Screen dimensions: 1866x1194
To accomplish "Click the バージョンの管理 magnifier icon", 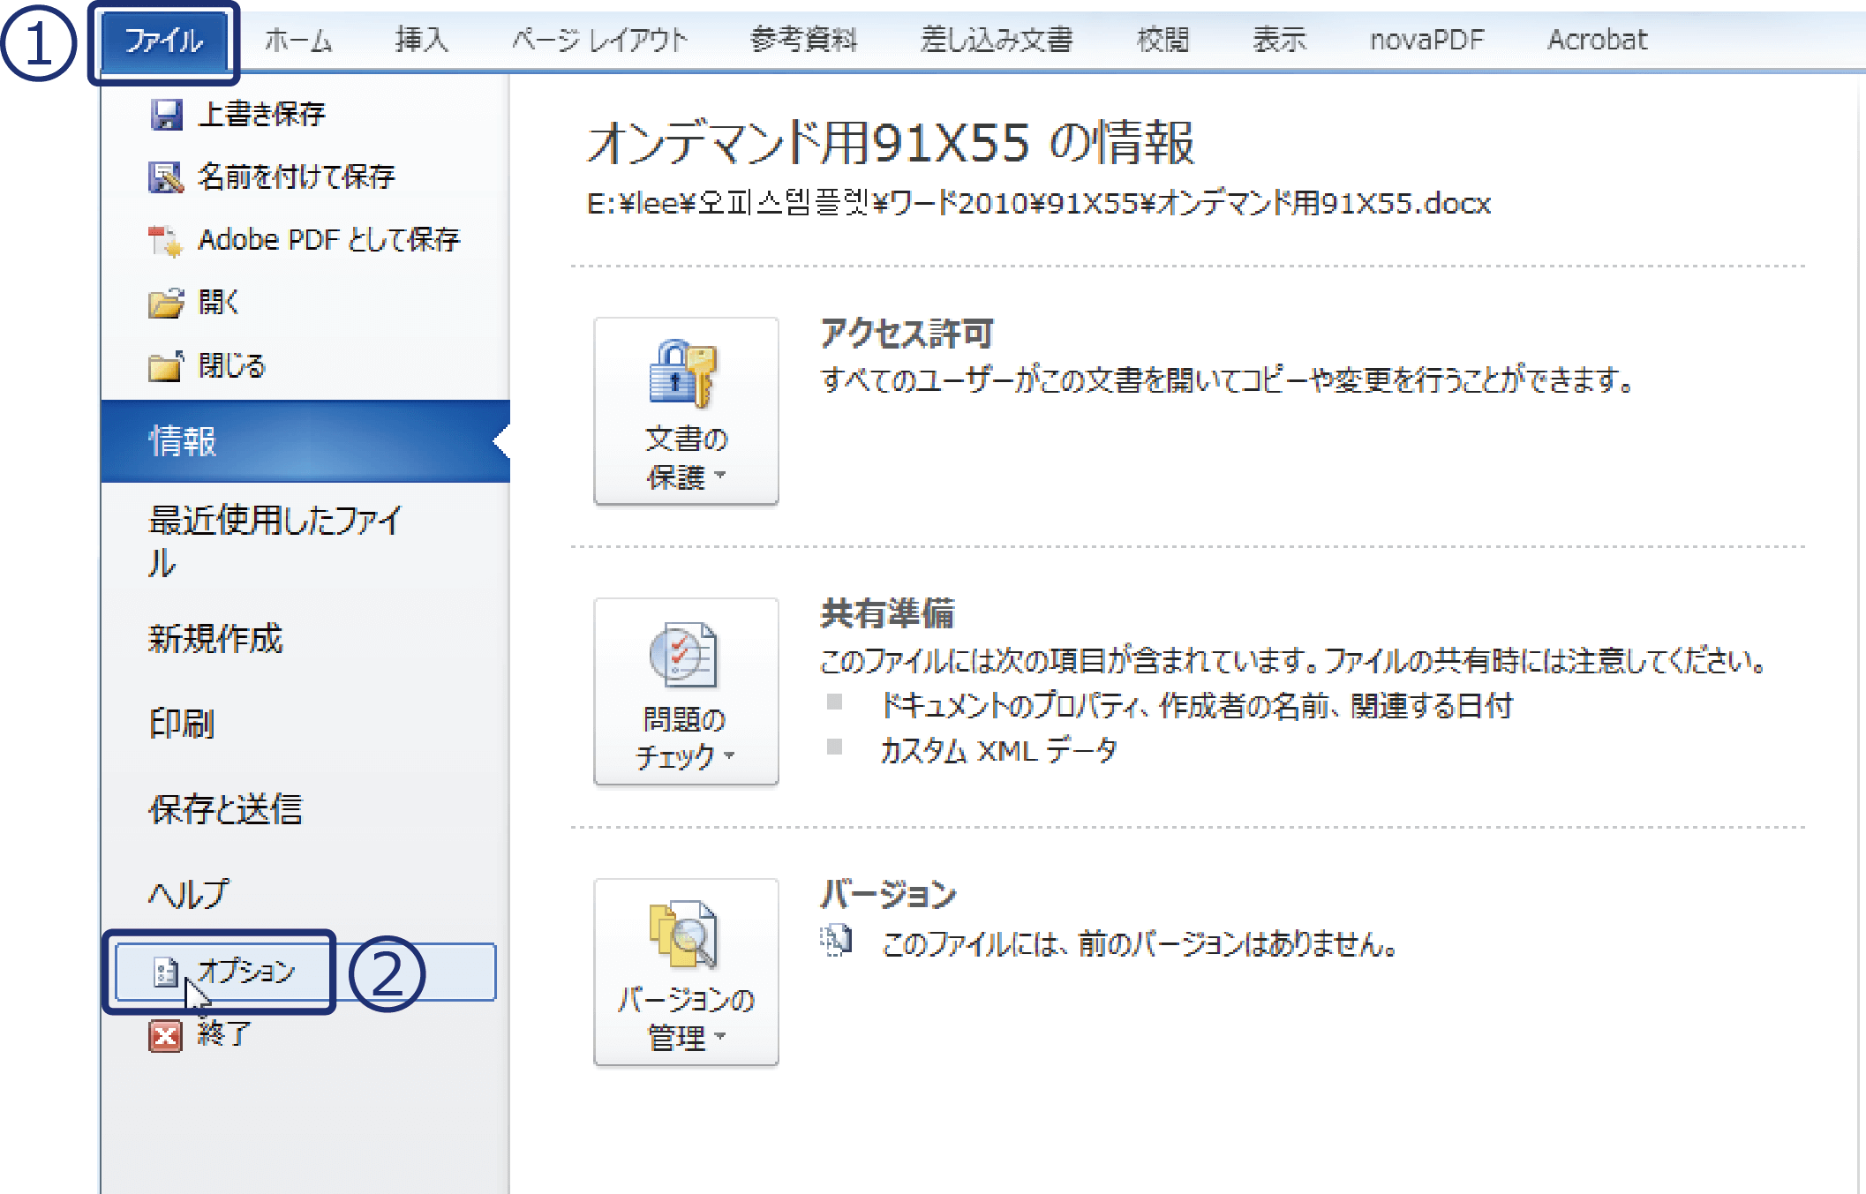I will pos(684,935).
